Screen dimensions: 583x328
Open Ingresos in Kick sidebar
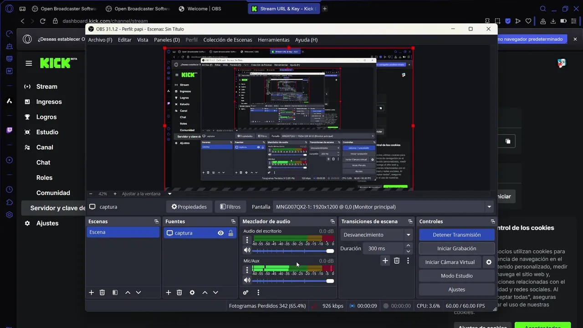[49, 102]
